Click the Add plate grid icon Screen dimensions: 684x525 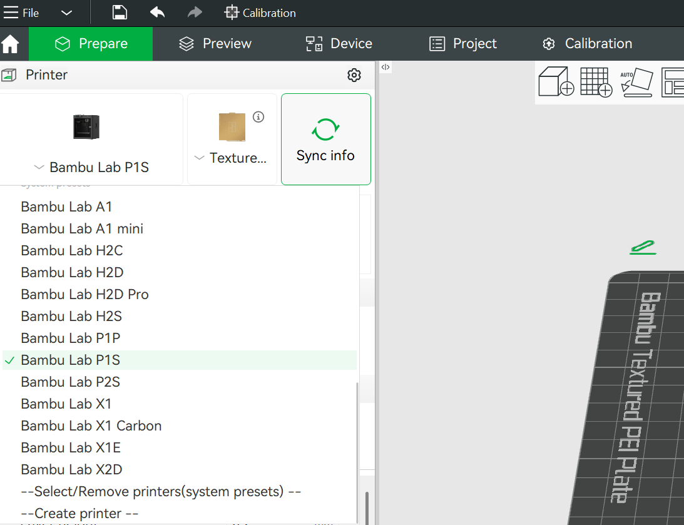tap(596, 81)
